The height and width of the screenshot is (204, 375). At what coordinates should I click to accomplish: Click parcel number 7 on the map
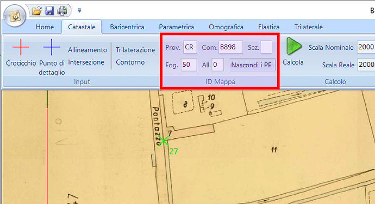click(170, 133)
